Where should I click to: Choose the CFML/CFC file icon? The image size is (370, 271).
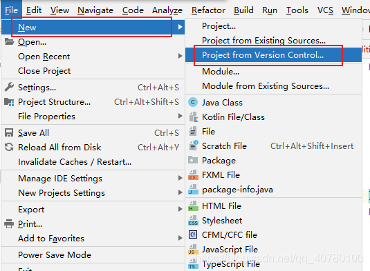(193, 234)
